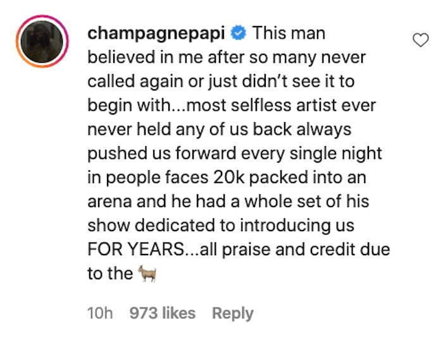
Task: Click the blue verified badge
Action: (239, 33)
